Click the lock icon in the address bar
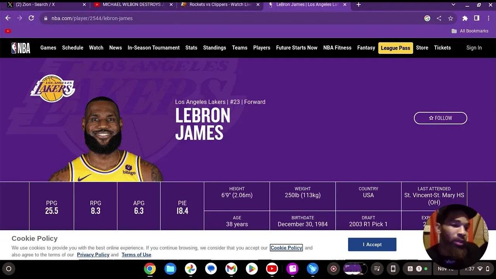Screen dimensions: 496x279 pyautogui.click(x=46, y=18)
